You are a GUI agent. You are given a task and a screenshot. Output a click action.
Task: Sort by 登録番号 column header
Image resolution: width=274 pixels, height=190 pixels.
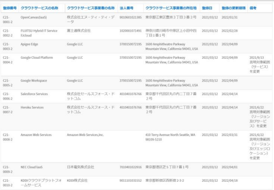point(10,8)
